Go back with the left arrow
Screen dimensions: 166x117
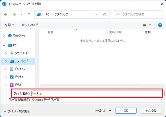[6, 14]
